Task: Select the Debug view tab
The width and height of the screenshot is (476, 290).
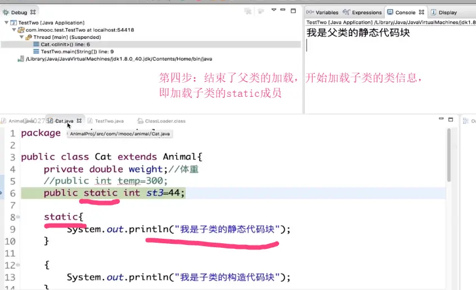Action: tap(19, 12)
